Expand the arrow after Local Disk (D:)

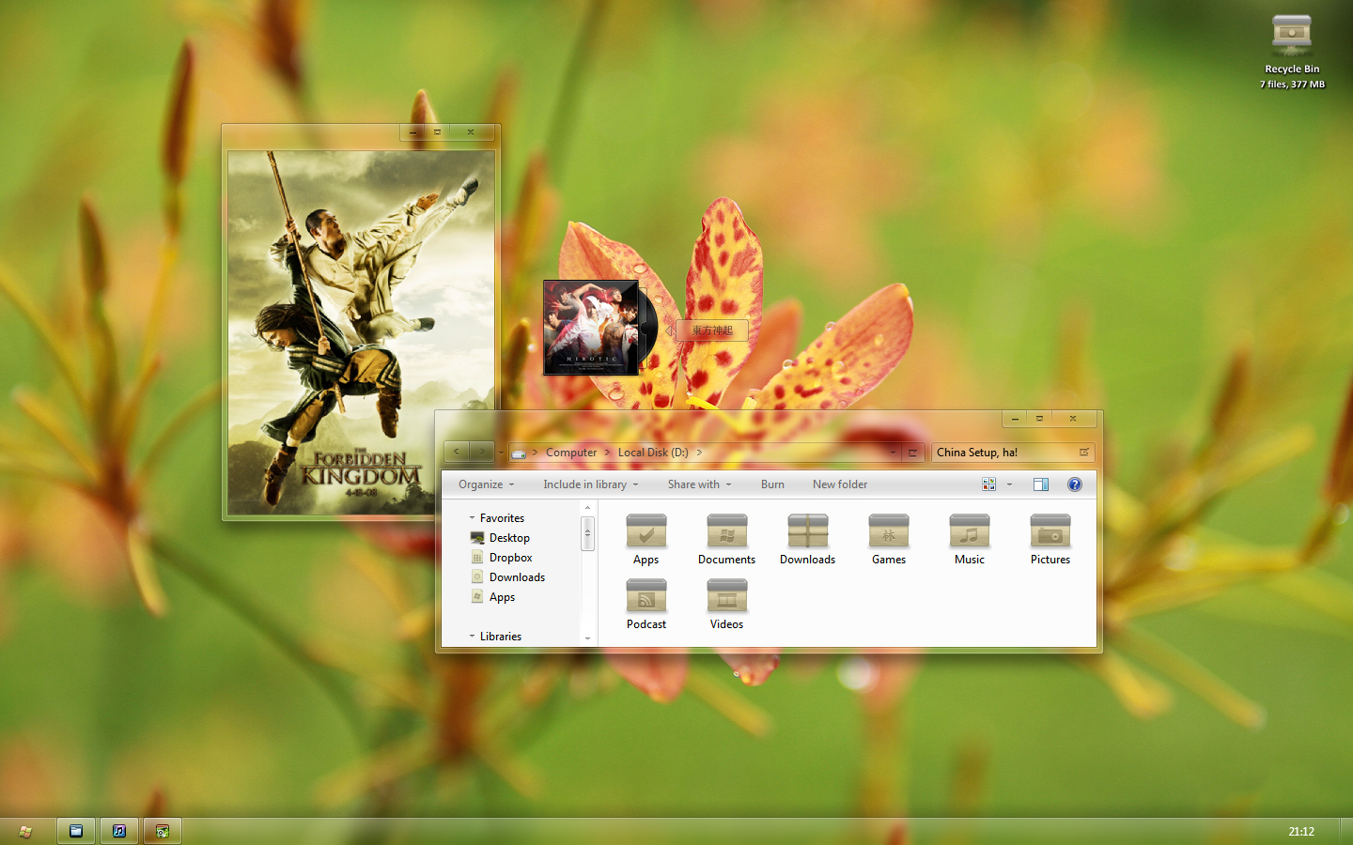point(699,453)
